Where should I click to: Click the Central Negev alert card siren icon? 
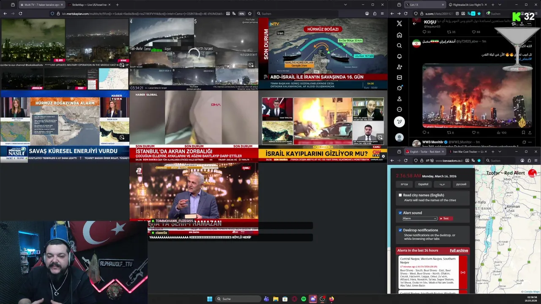pyautogui.click(x=463, y=272)
